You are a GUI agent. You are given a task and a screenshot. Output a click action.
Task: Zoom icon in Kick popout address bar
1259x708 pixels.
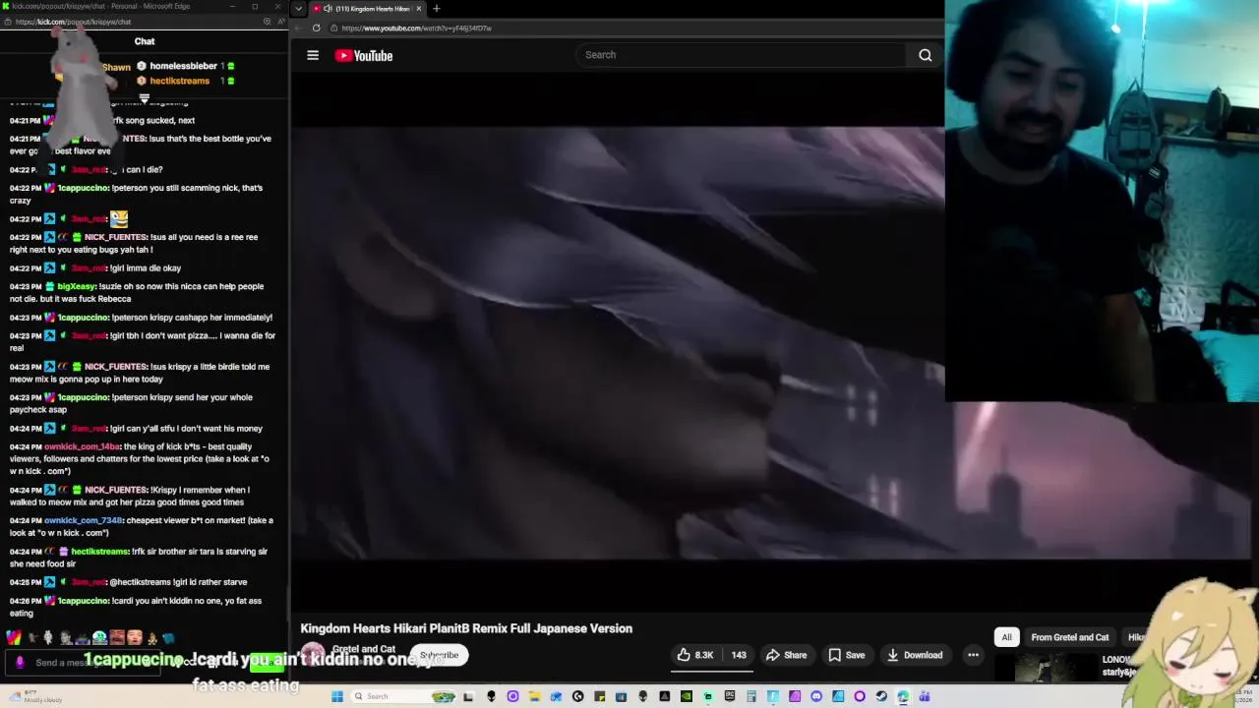click(267, 22)
